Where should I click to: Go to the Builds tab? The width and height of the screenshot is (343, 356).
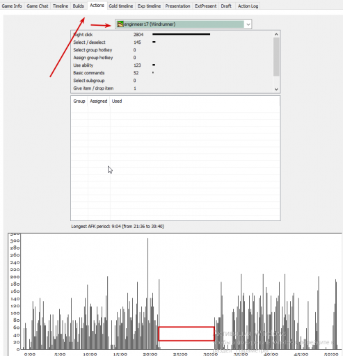[79, 6]
